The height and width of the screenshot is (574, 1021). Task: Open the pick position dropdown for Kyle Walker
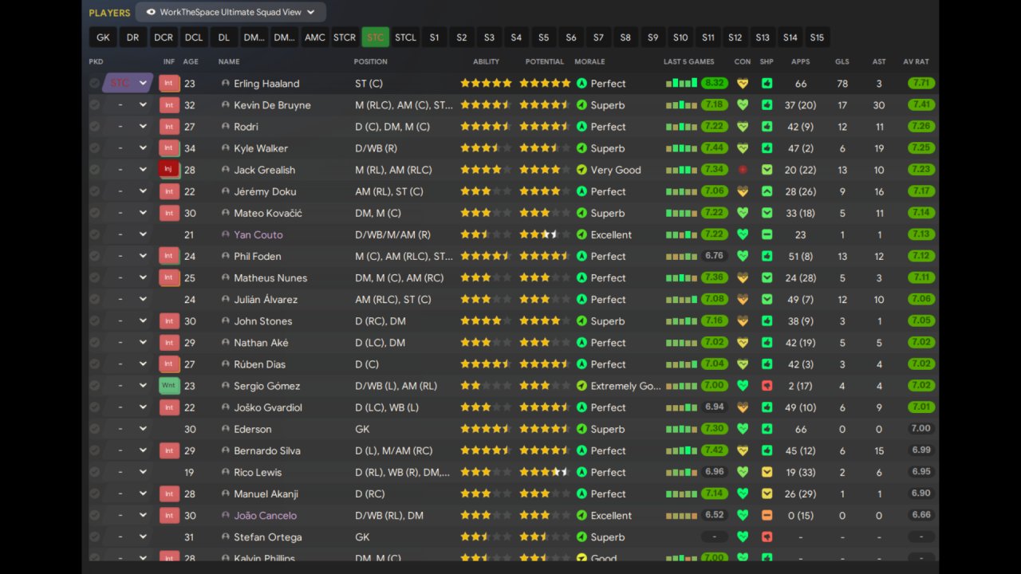pyautogui.click(x=128, y=148)
